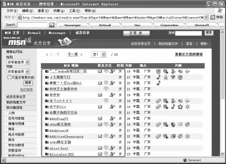The width and height of the screenshot is (226, 164).
Task: Open the 收藏(A) menu
Action: click(59, 11)
